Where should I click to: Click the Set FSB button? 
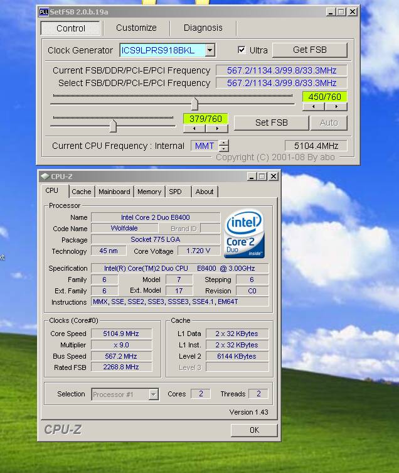[271, 122]
